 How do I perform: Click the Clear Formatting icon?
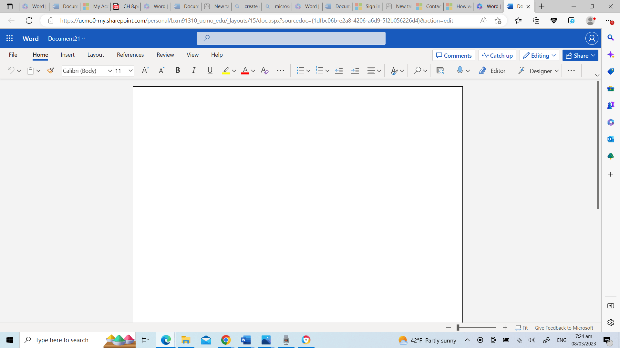[x=264, y=71]
